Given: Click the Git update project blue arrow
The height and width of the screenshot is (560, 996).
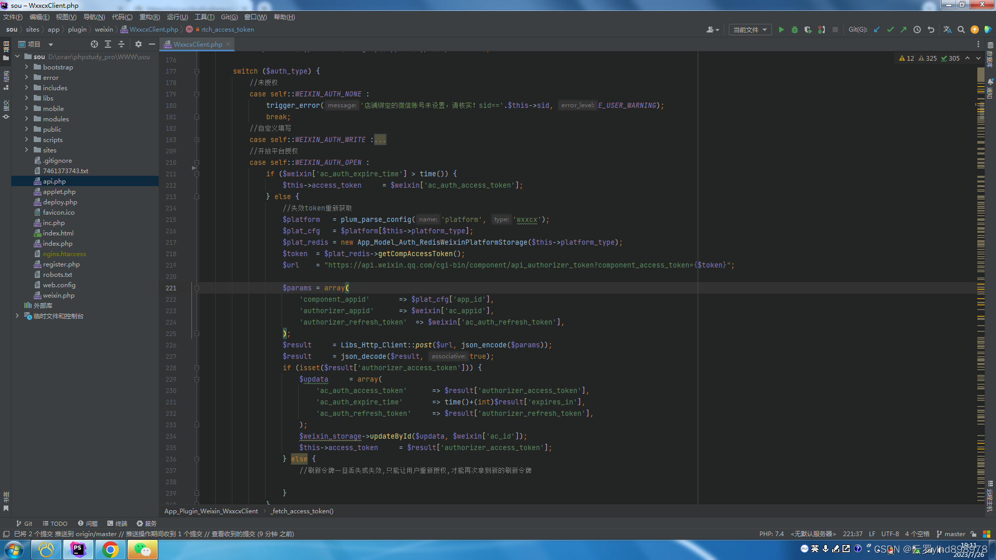Looking at the screenshot, I should point(877,30).
